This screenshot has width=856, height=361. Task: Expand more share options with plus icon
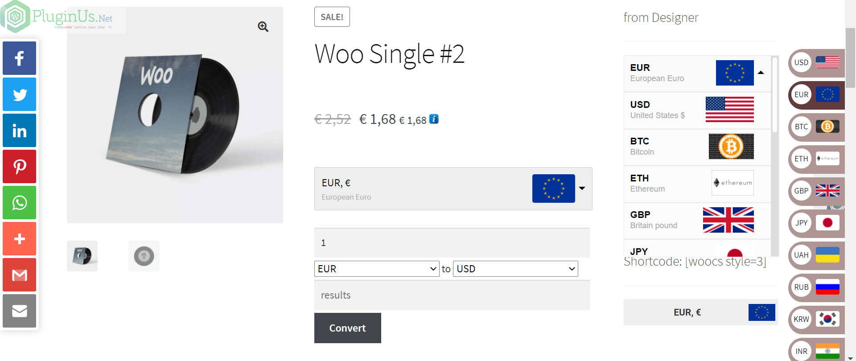pos(19,239)
